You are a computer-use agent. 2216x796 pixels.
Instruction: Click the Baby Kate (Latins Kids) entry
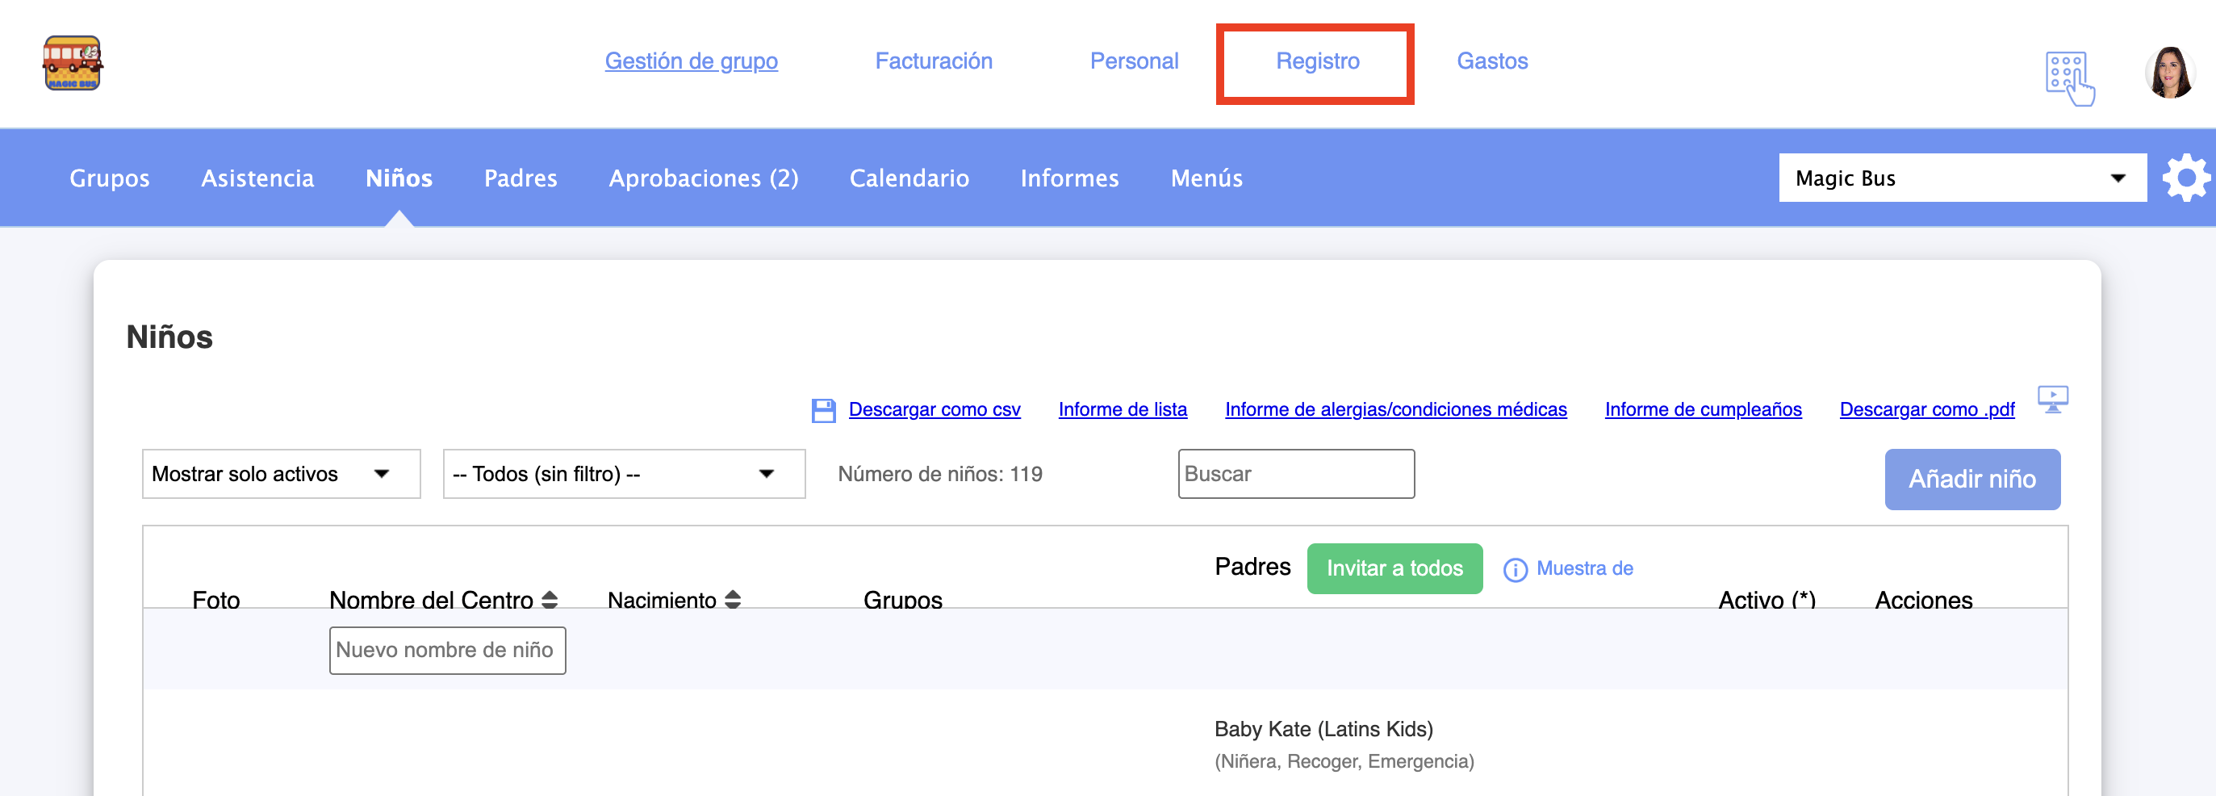coord(1323,730)
